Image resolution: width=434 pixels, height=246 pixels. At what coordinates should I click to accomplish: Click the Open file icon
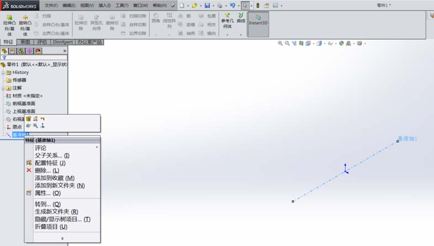[194, 6]
